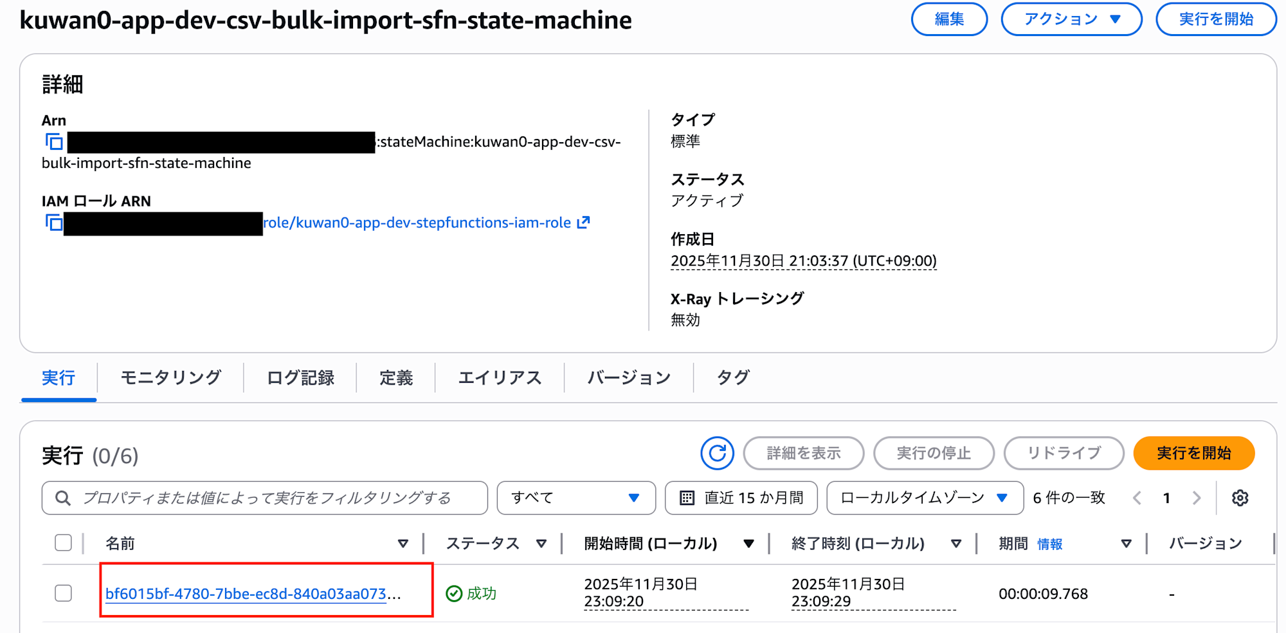
Task: Open the calendar icon next to 直近 15 か月間
Action: click(688, 497)
